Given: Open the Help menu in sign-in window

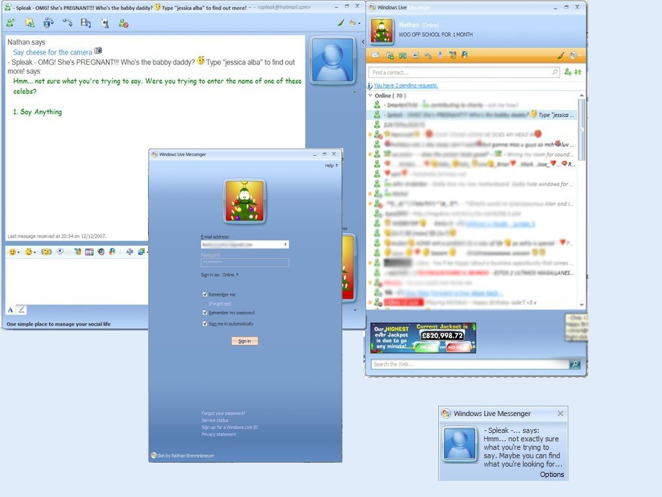Looking at the screenshot, I should click(330, 166).
